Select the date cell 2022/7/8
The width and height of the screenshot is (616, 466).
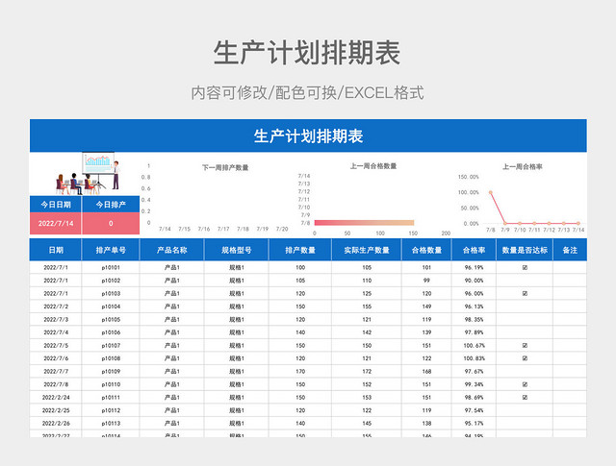coord(56,384)
